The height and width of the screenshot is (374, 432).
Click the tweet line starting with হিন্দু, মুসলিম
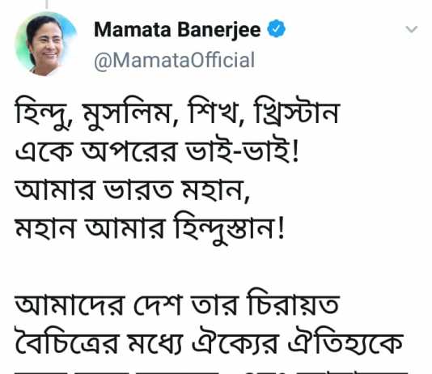point(177,113)
